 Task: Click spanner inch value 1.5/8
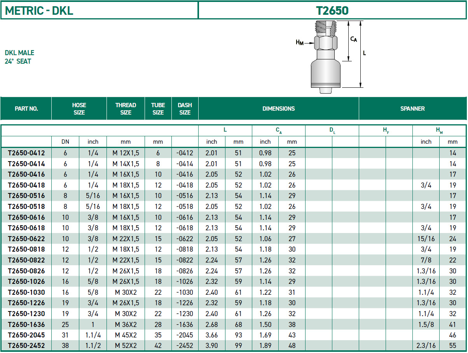426,324
